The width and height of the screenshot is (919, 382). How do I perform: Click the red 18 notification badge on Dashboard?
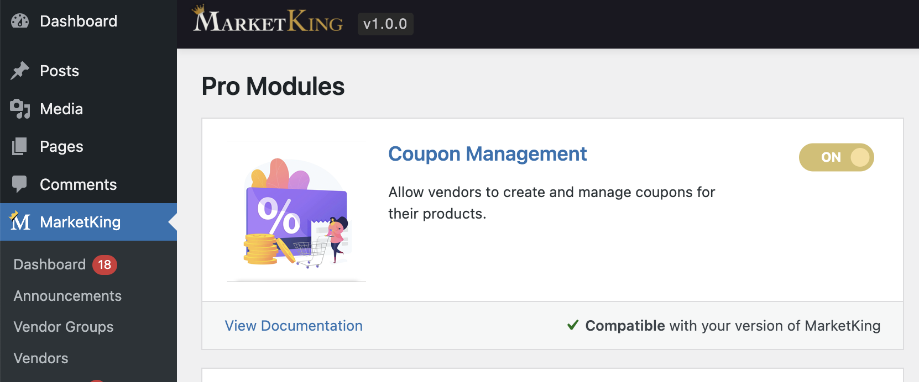pyautogui.click(x=105, y=264)
